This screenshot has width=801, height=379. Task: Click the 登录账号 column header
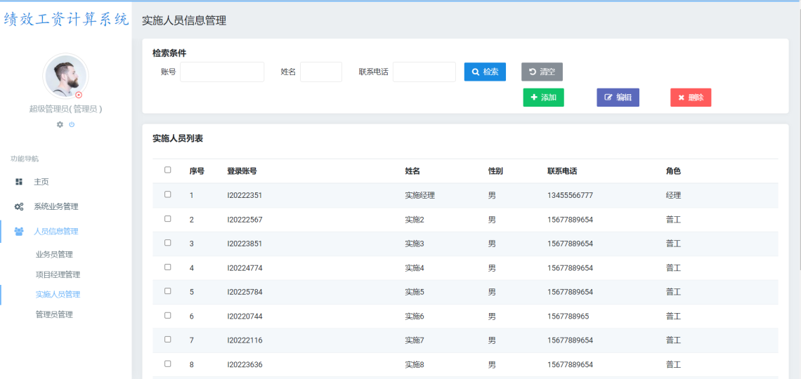tap(242, 171)
